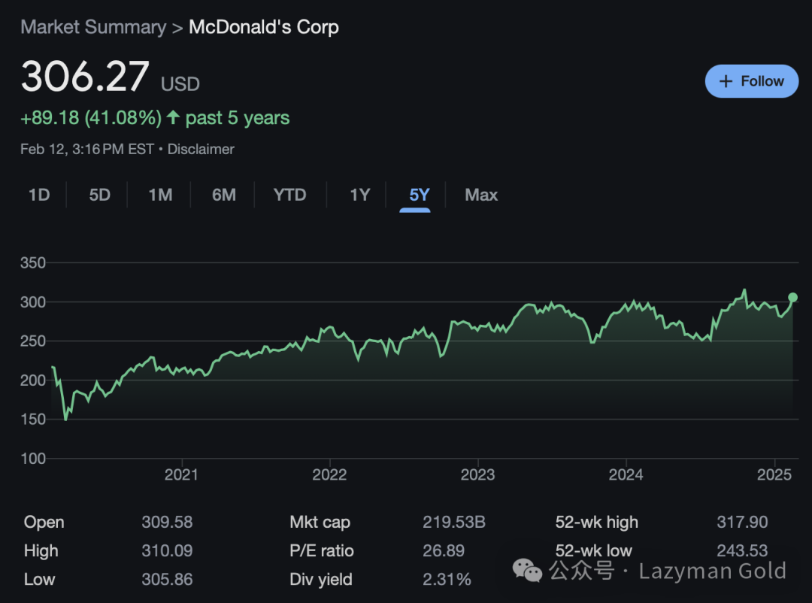Viewport: 812px width, 603px height.
Task: Click the High value 310.09
Action: coord(167,550)
